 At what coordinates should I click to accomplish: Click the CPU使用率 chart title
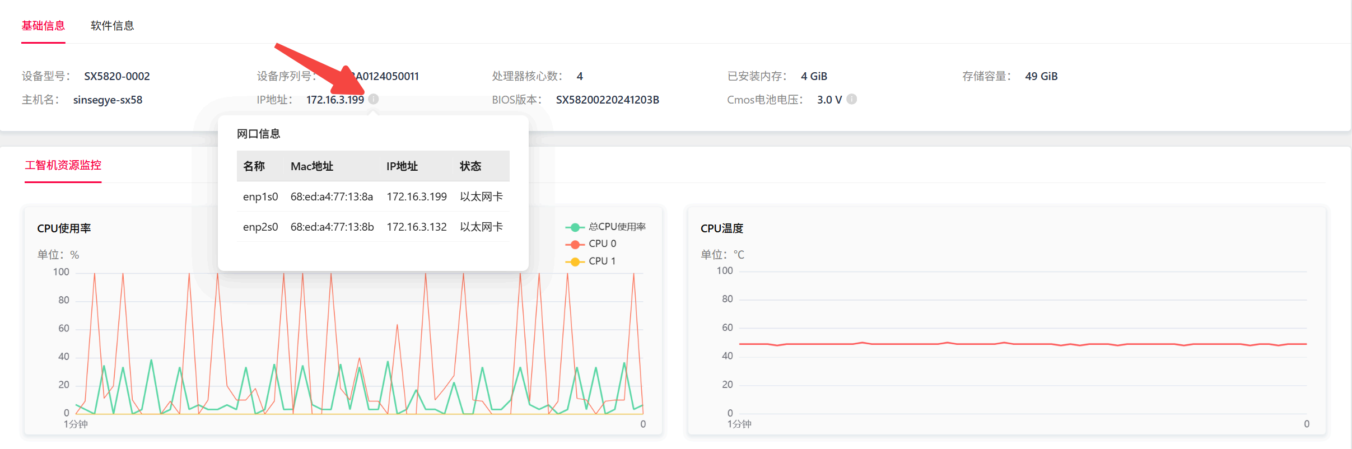[x=64, y=228]
